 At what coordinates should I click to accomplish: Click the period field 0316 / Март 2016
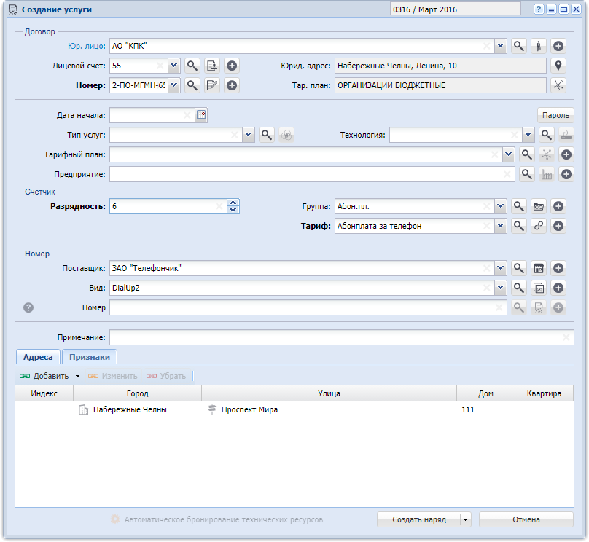coord(456,9)
